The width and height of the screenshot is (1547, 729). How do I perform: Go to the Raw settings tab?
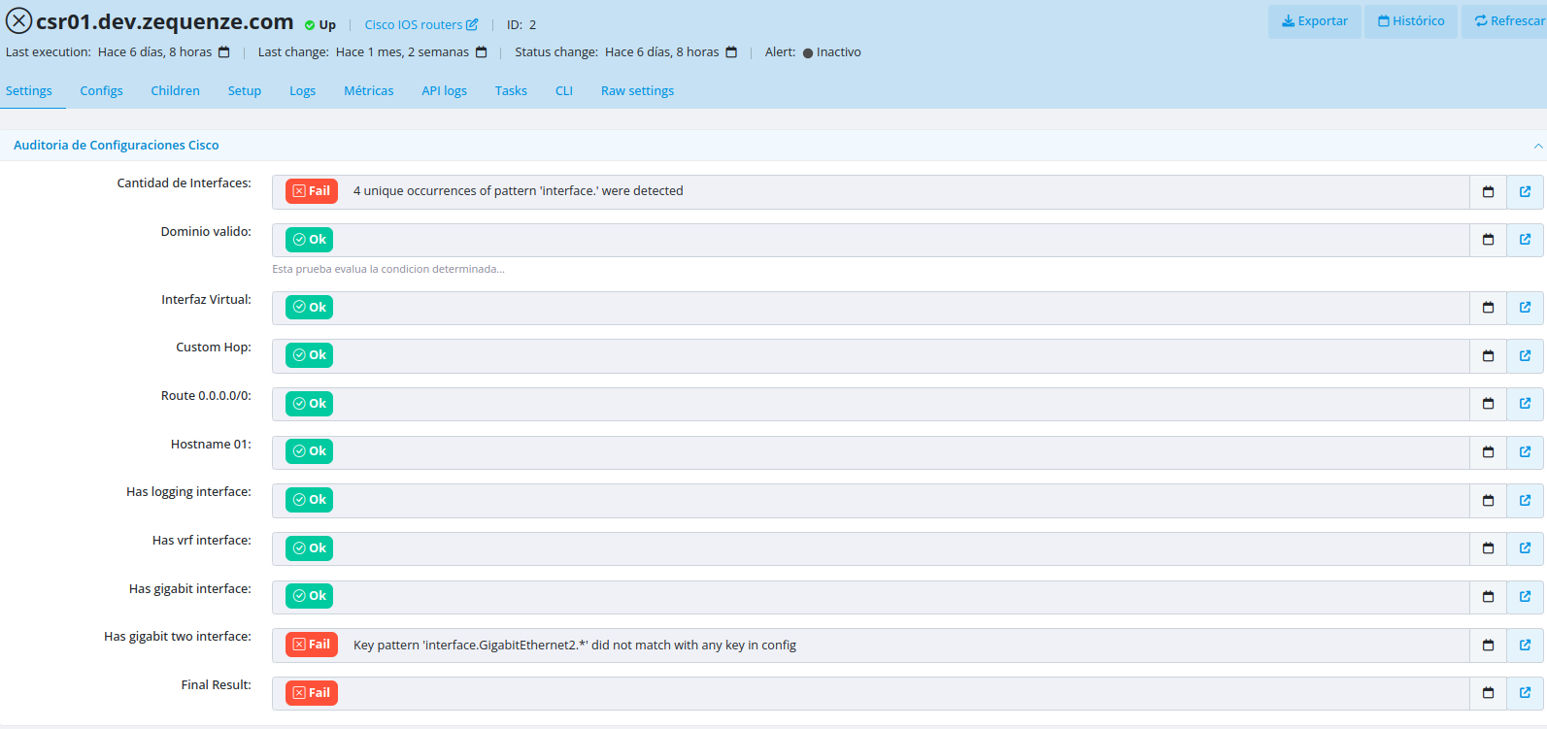click(x=637, y=91)
